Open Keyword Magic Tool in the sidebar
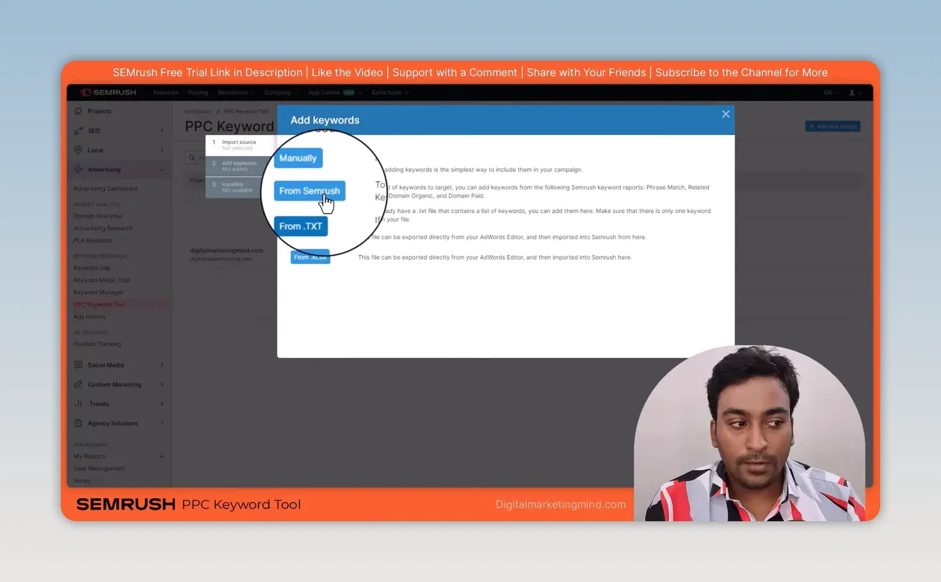This screenshot has height=582, width=941. tap(102, 280)
